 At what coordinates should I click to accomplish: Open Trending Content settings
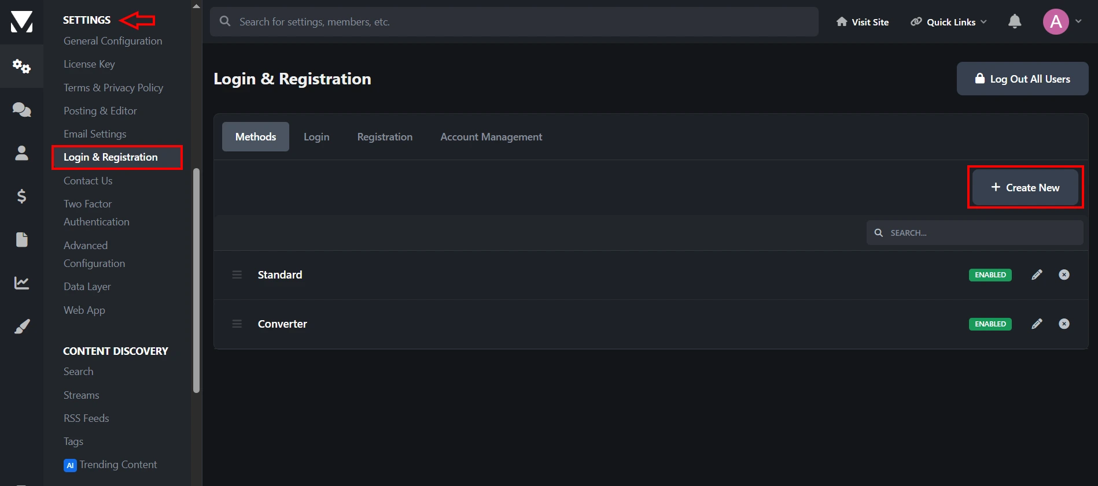pyautogui.click(x=118, y=465)
